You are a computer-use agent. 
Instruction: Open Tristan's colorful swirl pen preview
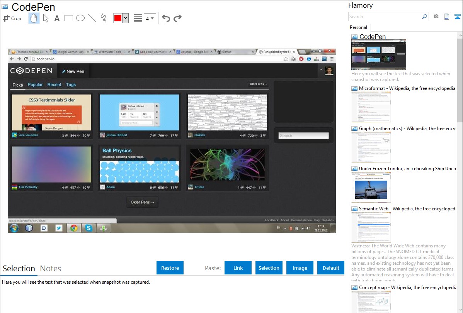tap(227, 165)
